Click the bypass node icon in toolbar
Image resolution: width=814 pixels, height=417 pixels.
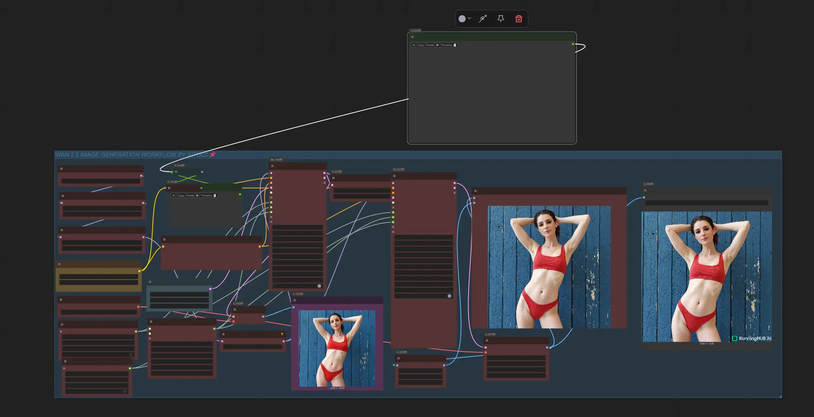tap(483, 19)
